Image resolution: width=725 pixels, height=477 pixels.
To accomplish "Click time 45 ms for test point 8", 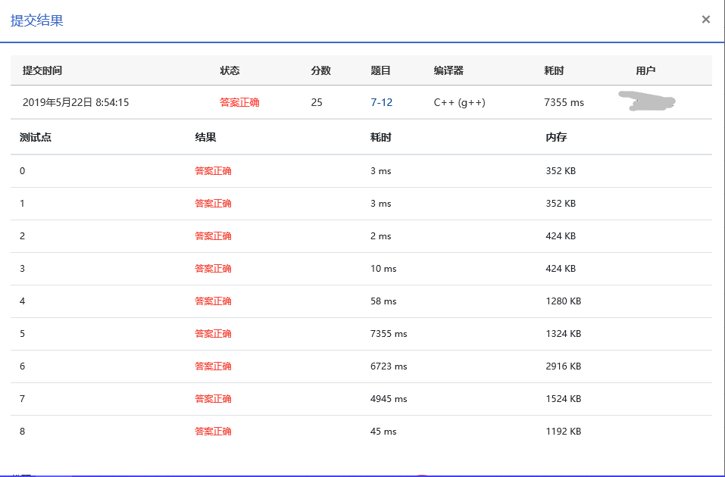I will [383, 432].
